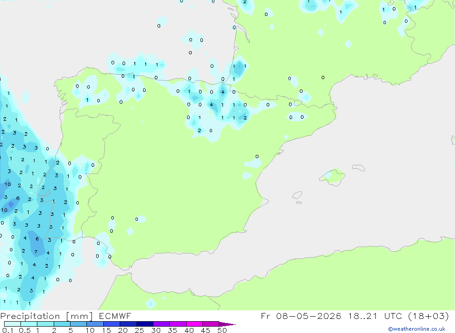
Task: Select the 0.5–1 mm legend color swatch
Action: [x=29, y=324]
